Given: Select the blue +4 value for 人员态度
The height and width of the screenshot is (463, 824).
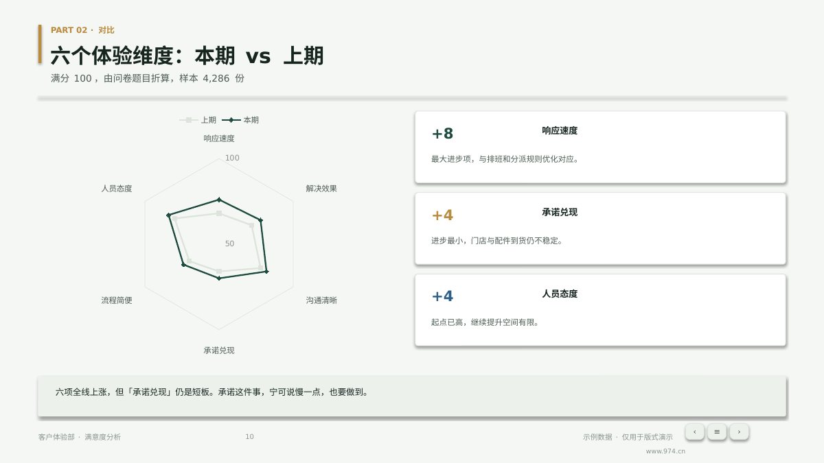Looking at the screenshot, I should [442, 296].
